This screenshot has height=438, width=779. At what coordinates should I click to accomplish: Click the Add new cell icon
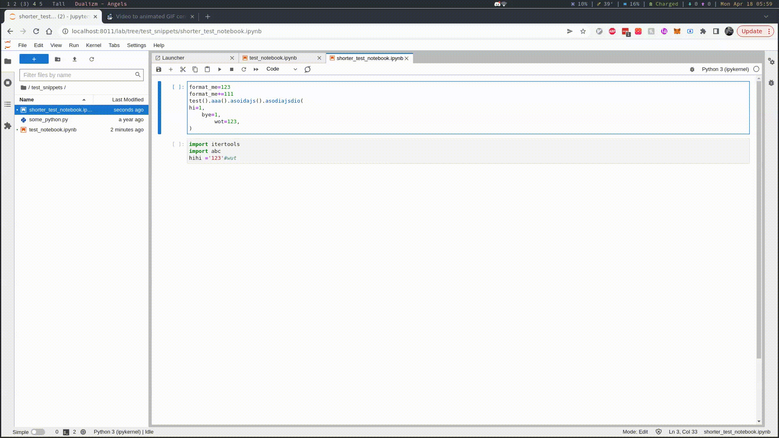coord(171,69)
